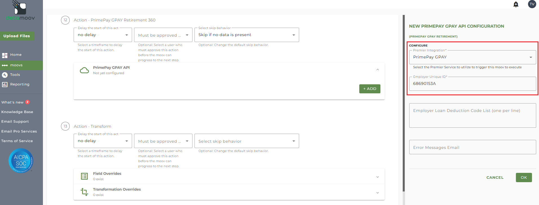Expand the Field Overrides section

(x=378, y=177)
